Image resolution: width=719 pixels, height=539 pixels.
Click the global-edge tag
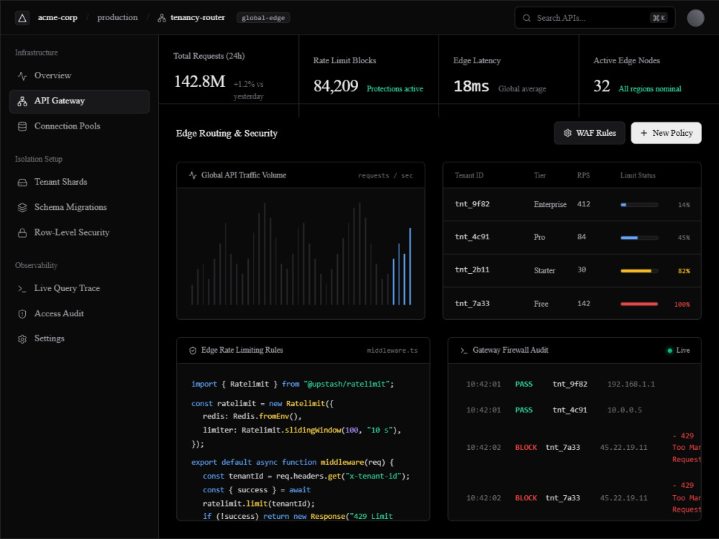click(x=263, y=18)
